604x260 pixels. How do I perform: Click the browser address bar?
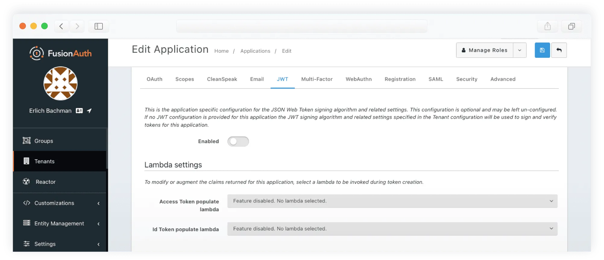302,26
